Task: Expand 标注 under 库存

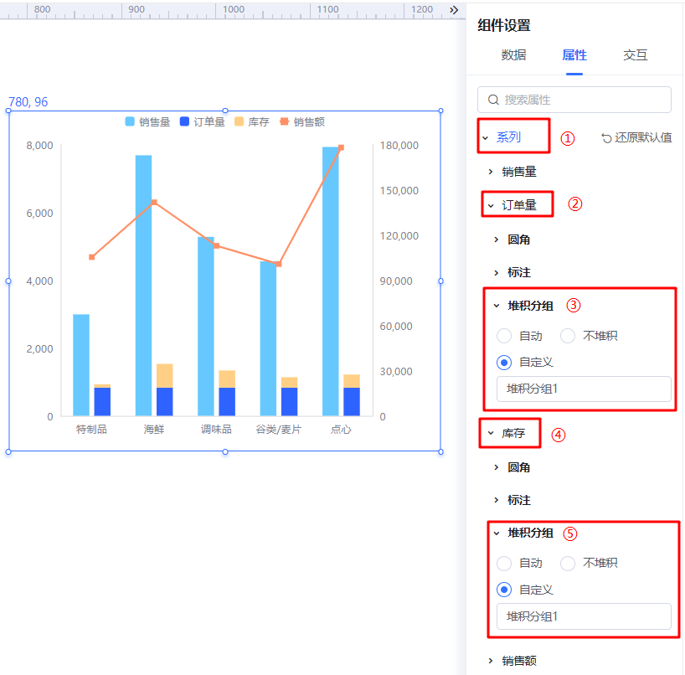Action: click(x=497, y=500)
